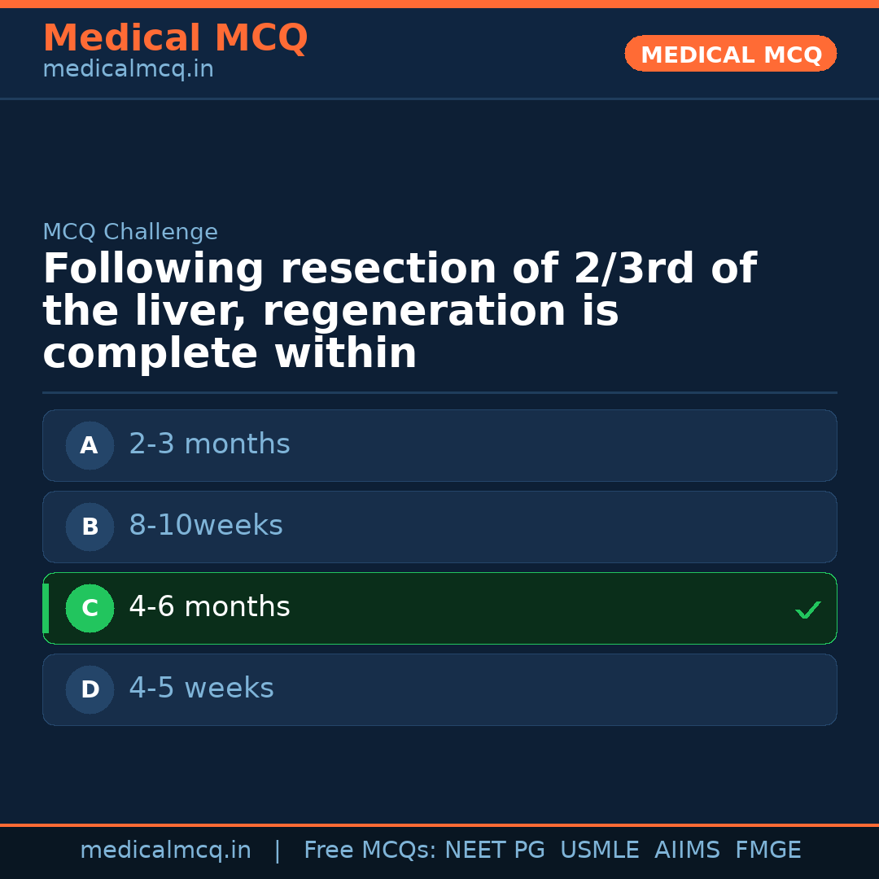Switch to the NEET PG category

(x=494, y=850)
